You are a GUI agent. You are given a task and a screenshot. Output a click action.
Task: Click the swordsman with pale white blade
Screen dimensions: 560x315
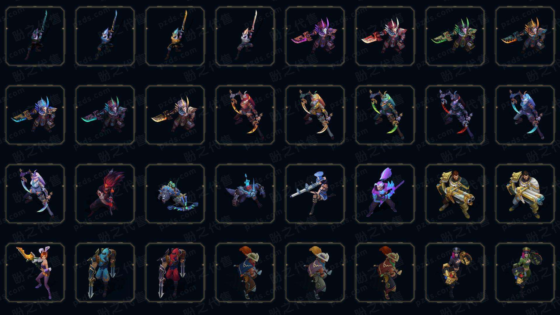click(x=245, y=36)
